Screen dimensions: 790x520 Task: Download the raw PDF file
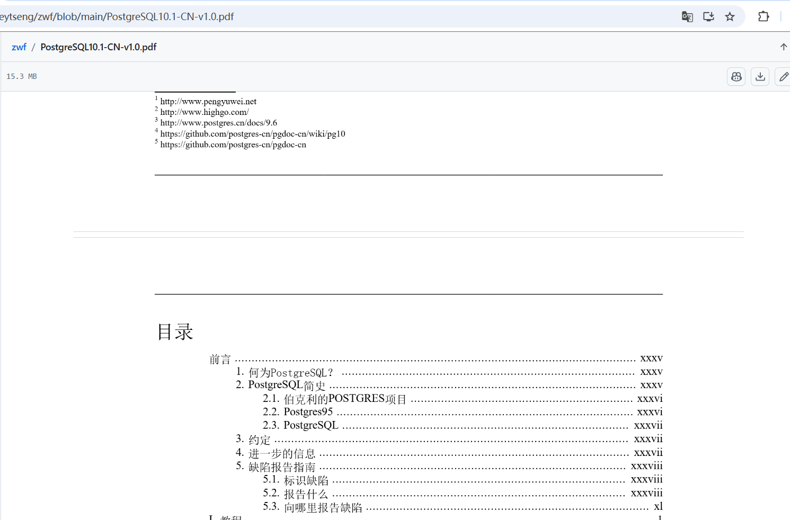pyautogui.click(x=760, y=77)
